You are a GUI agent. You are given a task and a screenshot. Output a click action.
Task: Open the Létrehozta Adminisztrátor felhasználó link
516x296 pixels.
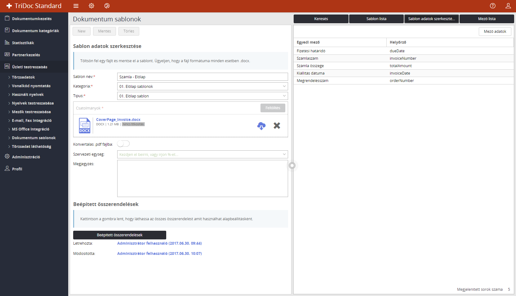[159, 243]
